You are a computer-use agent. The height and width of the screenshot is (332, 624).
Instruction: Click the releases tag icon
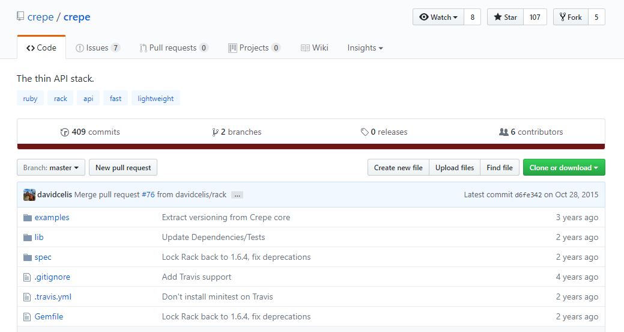click(364, 132)
